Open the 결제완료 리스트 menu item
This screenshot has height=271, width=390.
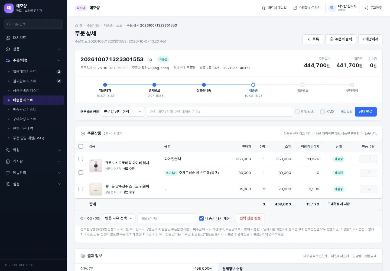[34, 81]
